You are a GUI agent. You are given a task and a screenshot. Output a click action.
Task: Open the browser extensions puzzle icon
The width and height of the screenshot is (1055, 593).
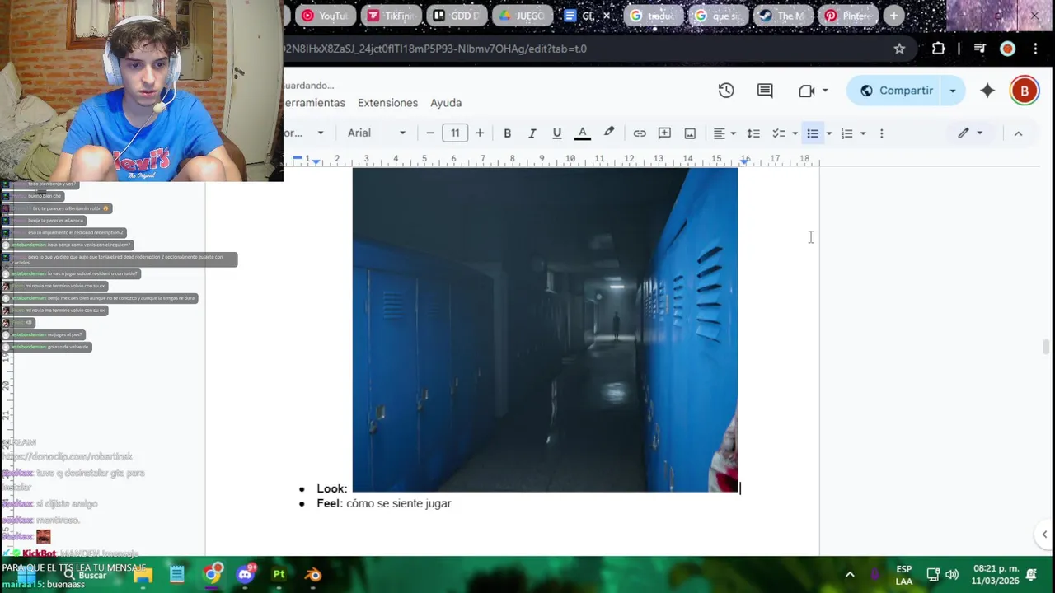[938, 49]
